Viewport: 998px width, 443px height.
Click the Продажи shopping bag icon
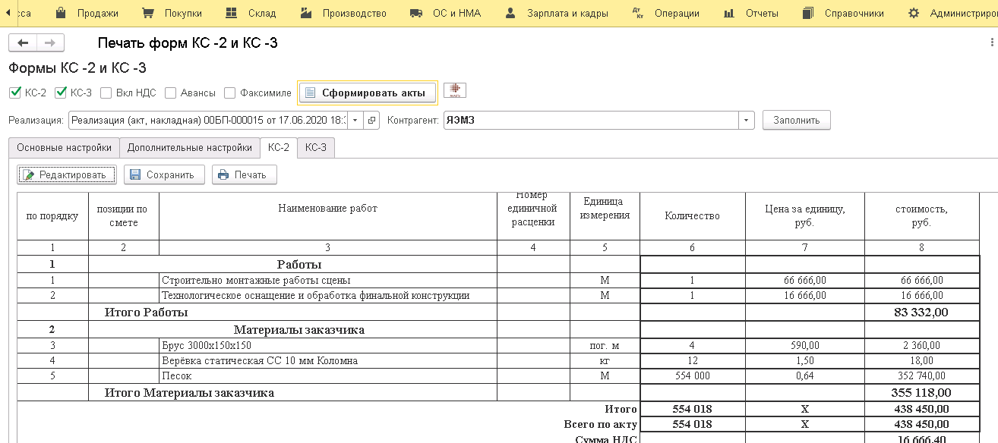[61, 14]
